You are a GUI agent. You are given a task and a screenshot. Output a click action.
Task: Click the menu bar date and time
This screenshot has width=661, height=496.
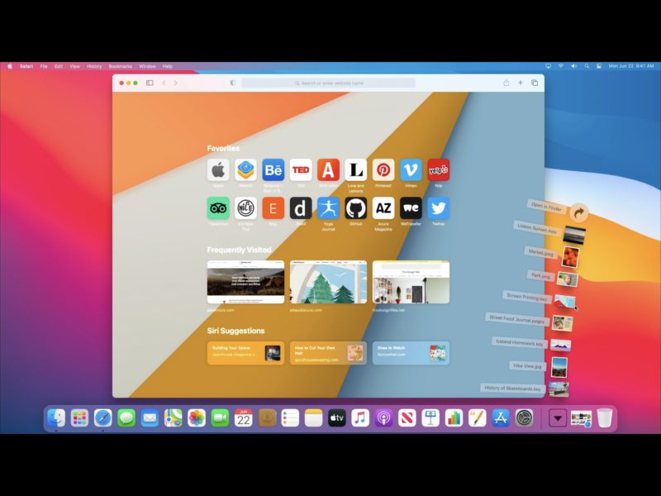(x=631, y=66)
